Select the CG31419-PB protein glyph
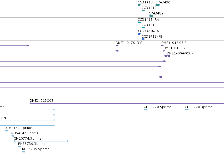 tap(143, 39)
